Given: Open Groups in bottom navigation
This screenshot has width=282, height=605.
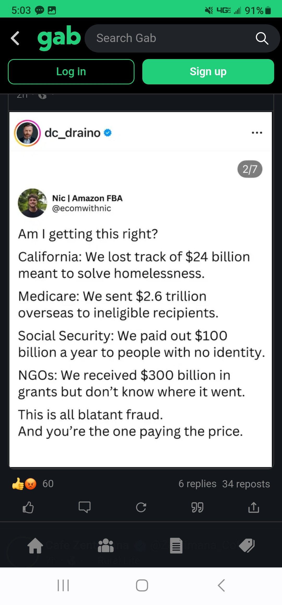Looking at the screenshot, I should pos(106,546).
